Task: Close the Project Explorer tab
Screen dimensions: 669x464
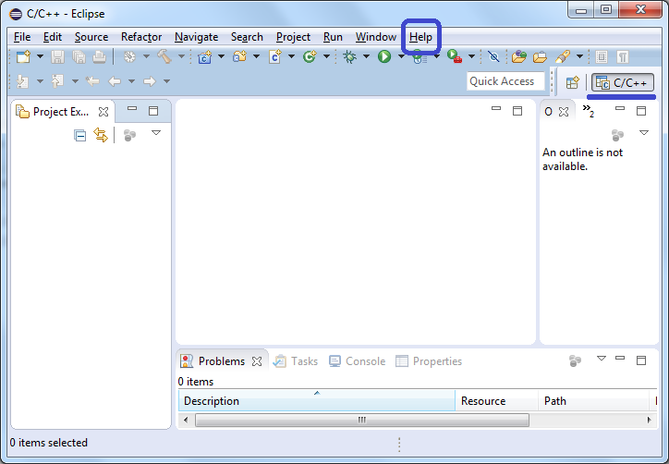Action: pyautogui.click(x=103, y=112)
